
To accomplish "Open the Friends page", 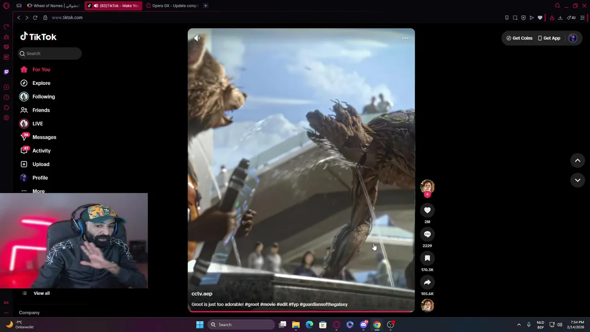I will click(35, 110).
